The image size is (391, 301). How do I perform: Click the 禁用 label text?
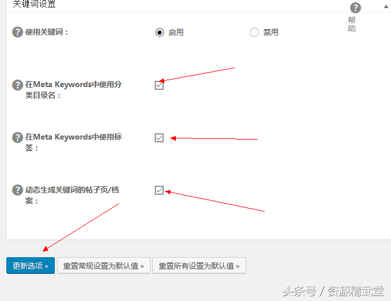[x=271, y=32]
